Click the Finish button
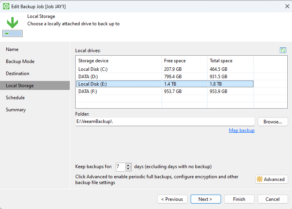Viewport: 292px width, 209px height. (x=239, y=199)
